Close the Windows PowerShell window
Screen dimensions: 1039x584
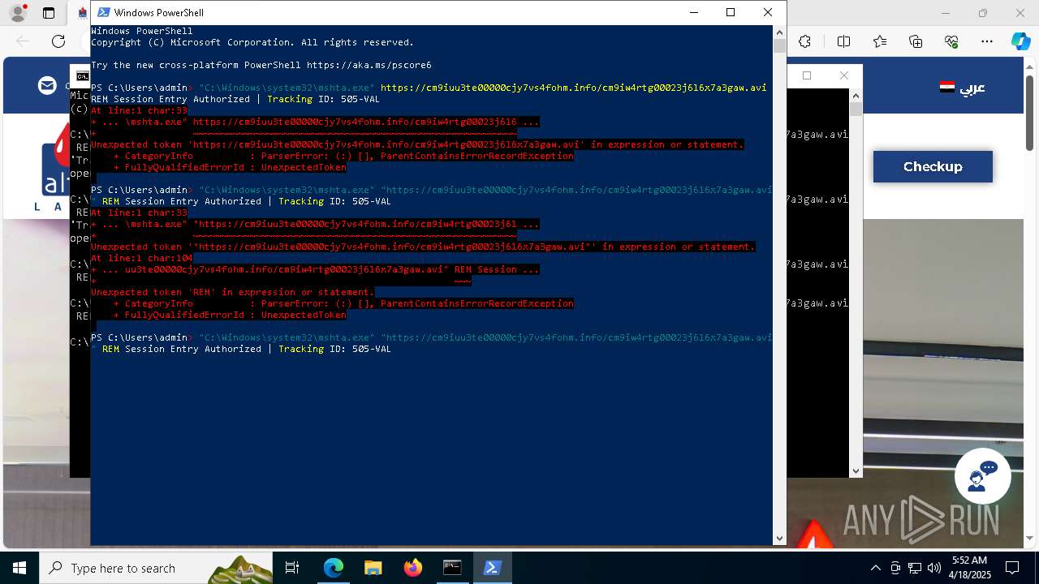tap(768, 12)
